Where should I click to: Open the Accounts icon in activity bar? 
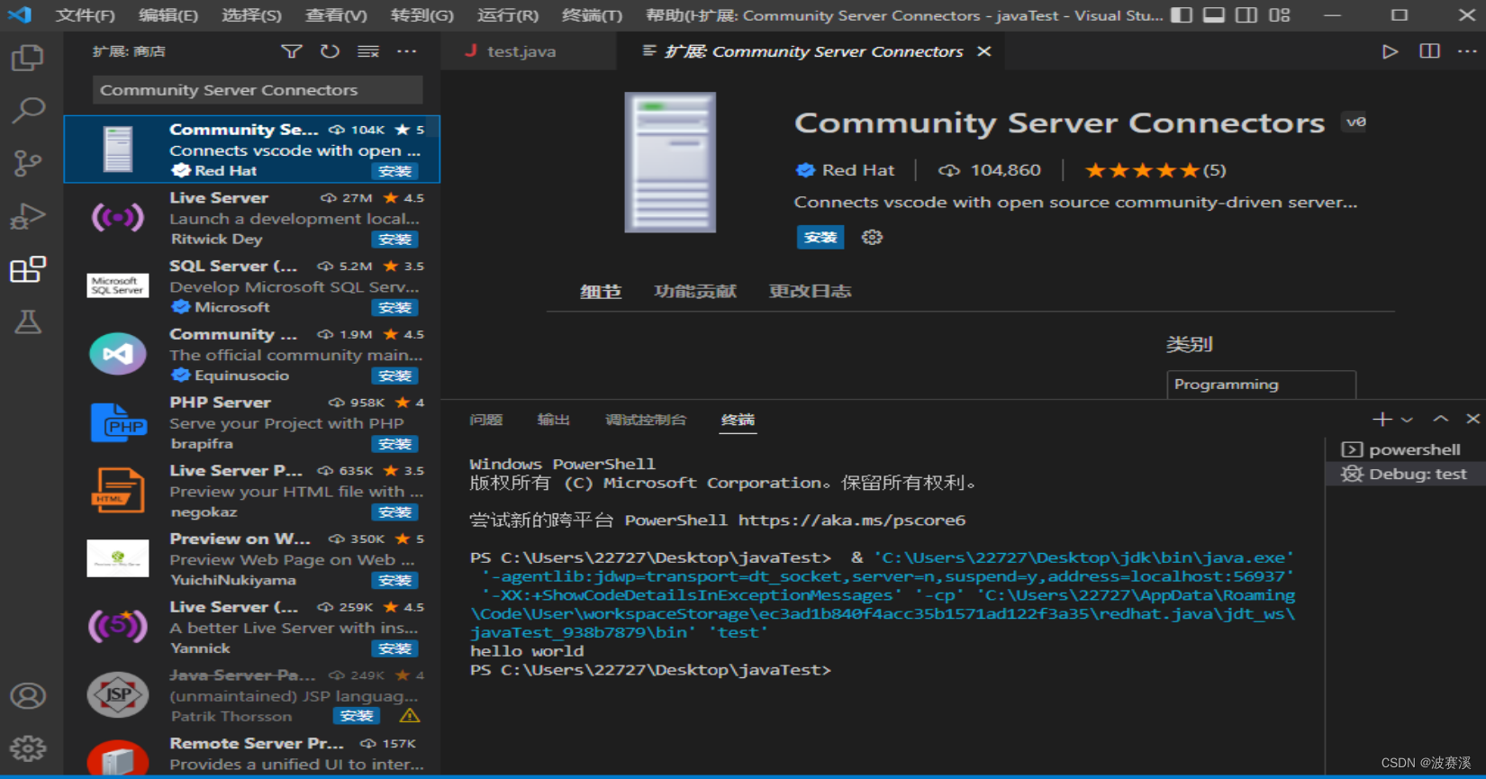pos(27,696)
